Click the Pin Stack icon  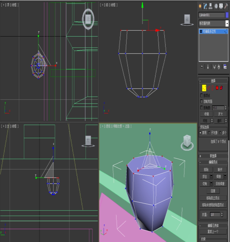[x=202, y=67]
